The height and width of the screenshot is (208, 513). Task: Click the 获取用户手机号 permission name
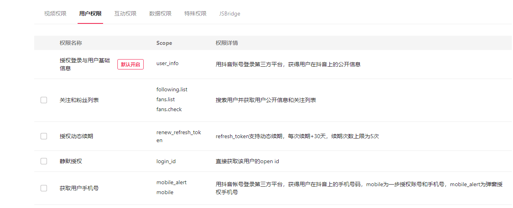tap(79, 188)
